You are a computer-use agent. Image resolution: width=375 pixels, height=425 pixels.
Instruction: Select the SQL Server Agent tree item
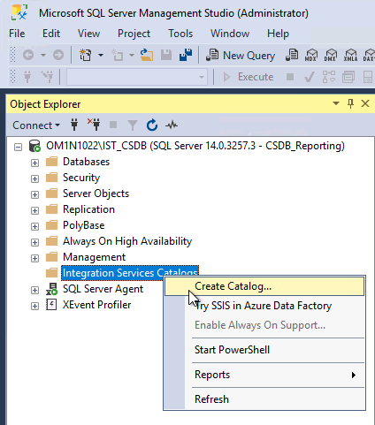pyautogui.click(x=103, y=289)
